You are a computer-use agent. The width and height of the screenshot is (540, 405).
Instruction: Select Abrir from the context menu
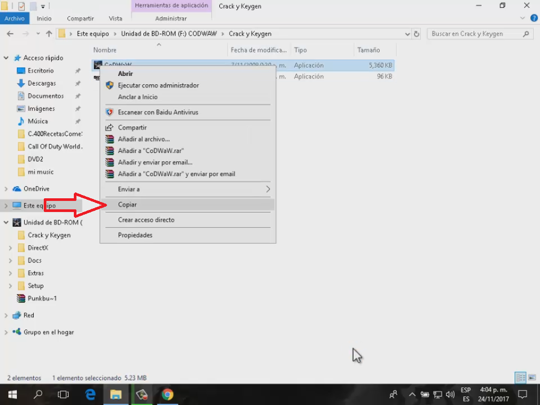(188, 74)
